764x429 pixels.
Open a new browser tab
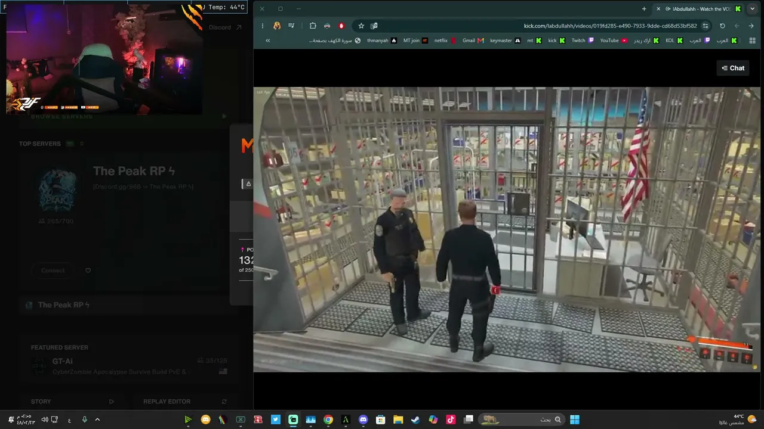pos(644,9)
